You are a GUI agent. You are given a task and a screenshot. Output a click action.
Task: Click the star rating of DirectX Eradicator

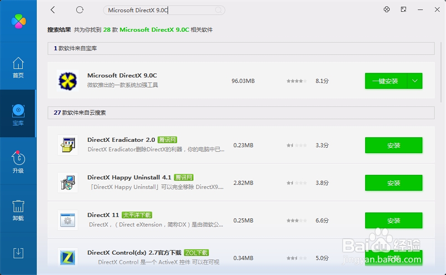(297, 145)
